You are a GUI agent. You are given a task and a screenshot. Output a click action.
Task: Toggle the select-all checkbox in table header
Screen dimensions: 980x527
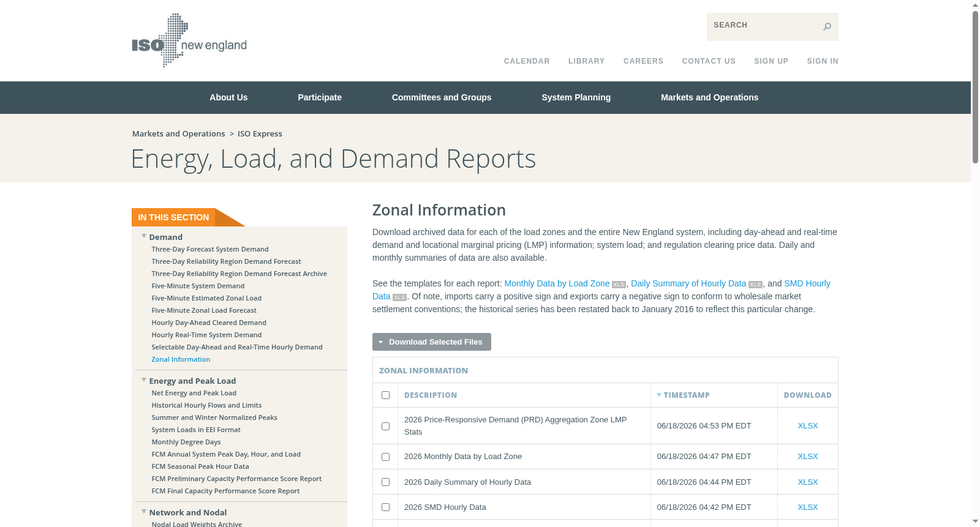385,395
